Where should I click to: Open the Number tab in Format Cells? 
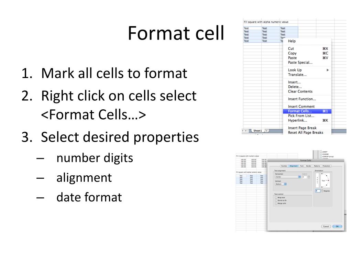pos(284,166)
